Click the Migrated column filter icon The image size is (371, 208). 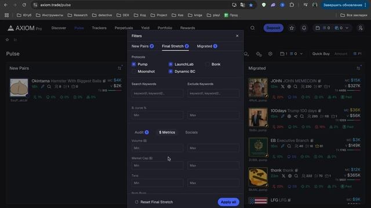pyautogui.click(x=359, y=68)
